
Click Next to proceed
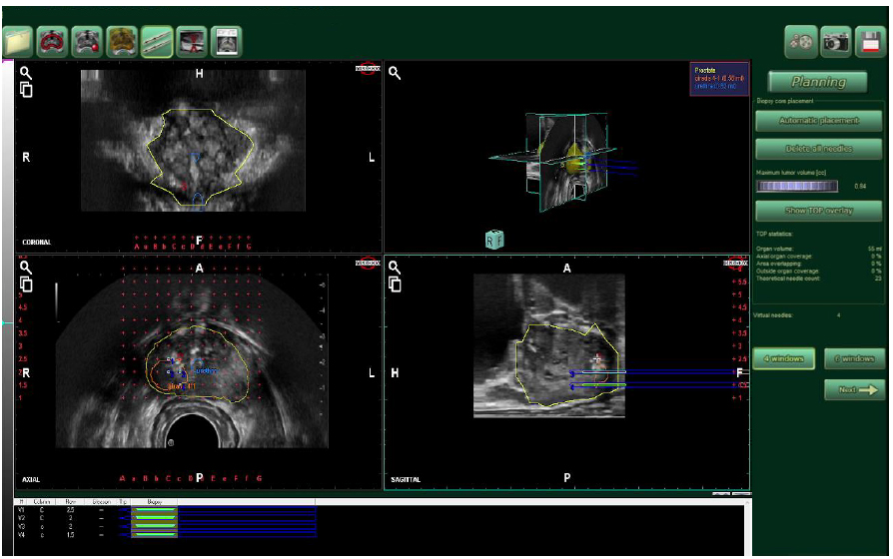[855, 390]
